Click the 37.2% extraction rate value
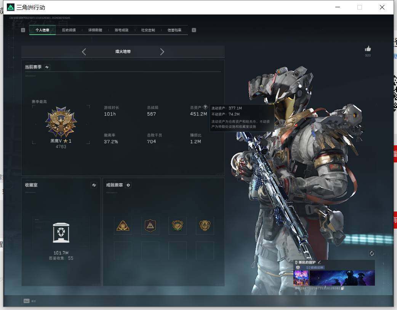397x310 pixels. (111, 141)
